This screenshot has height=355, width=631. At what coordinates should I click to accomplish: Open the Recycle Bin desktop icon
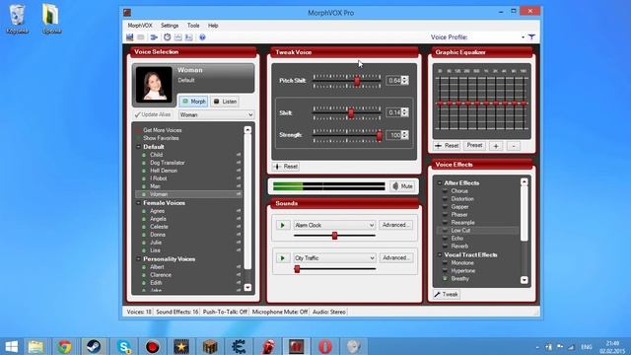pyautogui.click(x=17, y=19)
